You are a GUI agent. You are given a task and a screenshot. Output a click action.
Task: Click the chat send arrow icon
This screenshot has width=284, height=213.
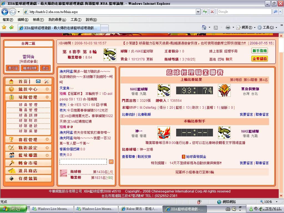(x=111, y=162)
